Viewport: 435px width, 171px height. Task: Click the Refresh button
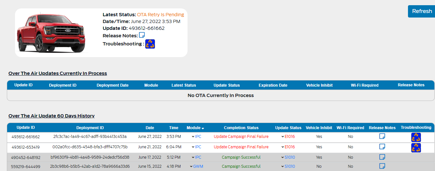click(x=422, y=11)
